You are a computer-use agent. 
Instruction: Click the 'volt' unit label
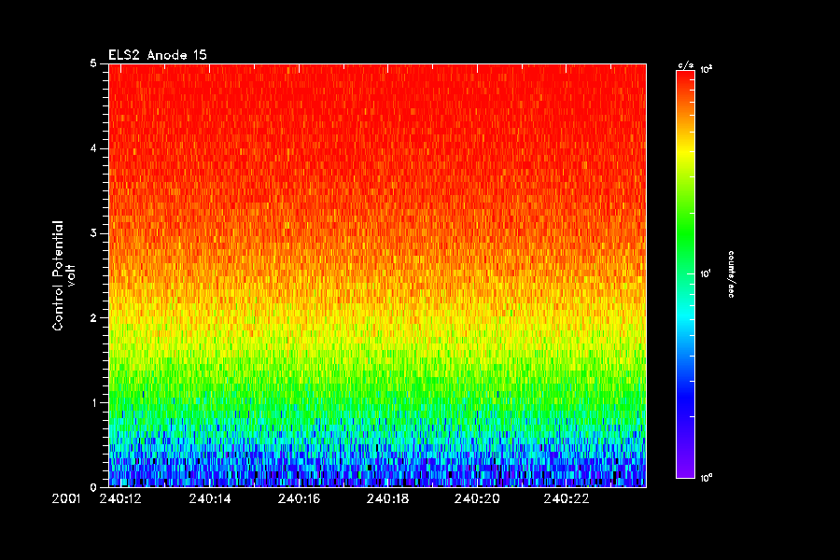71,275
